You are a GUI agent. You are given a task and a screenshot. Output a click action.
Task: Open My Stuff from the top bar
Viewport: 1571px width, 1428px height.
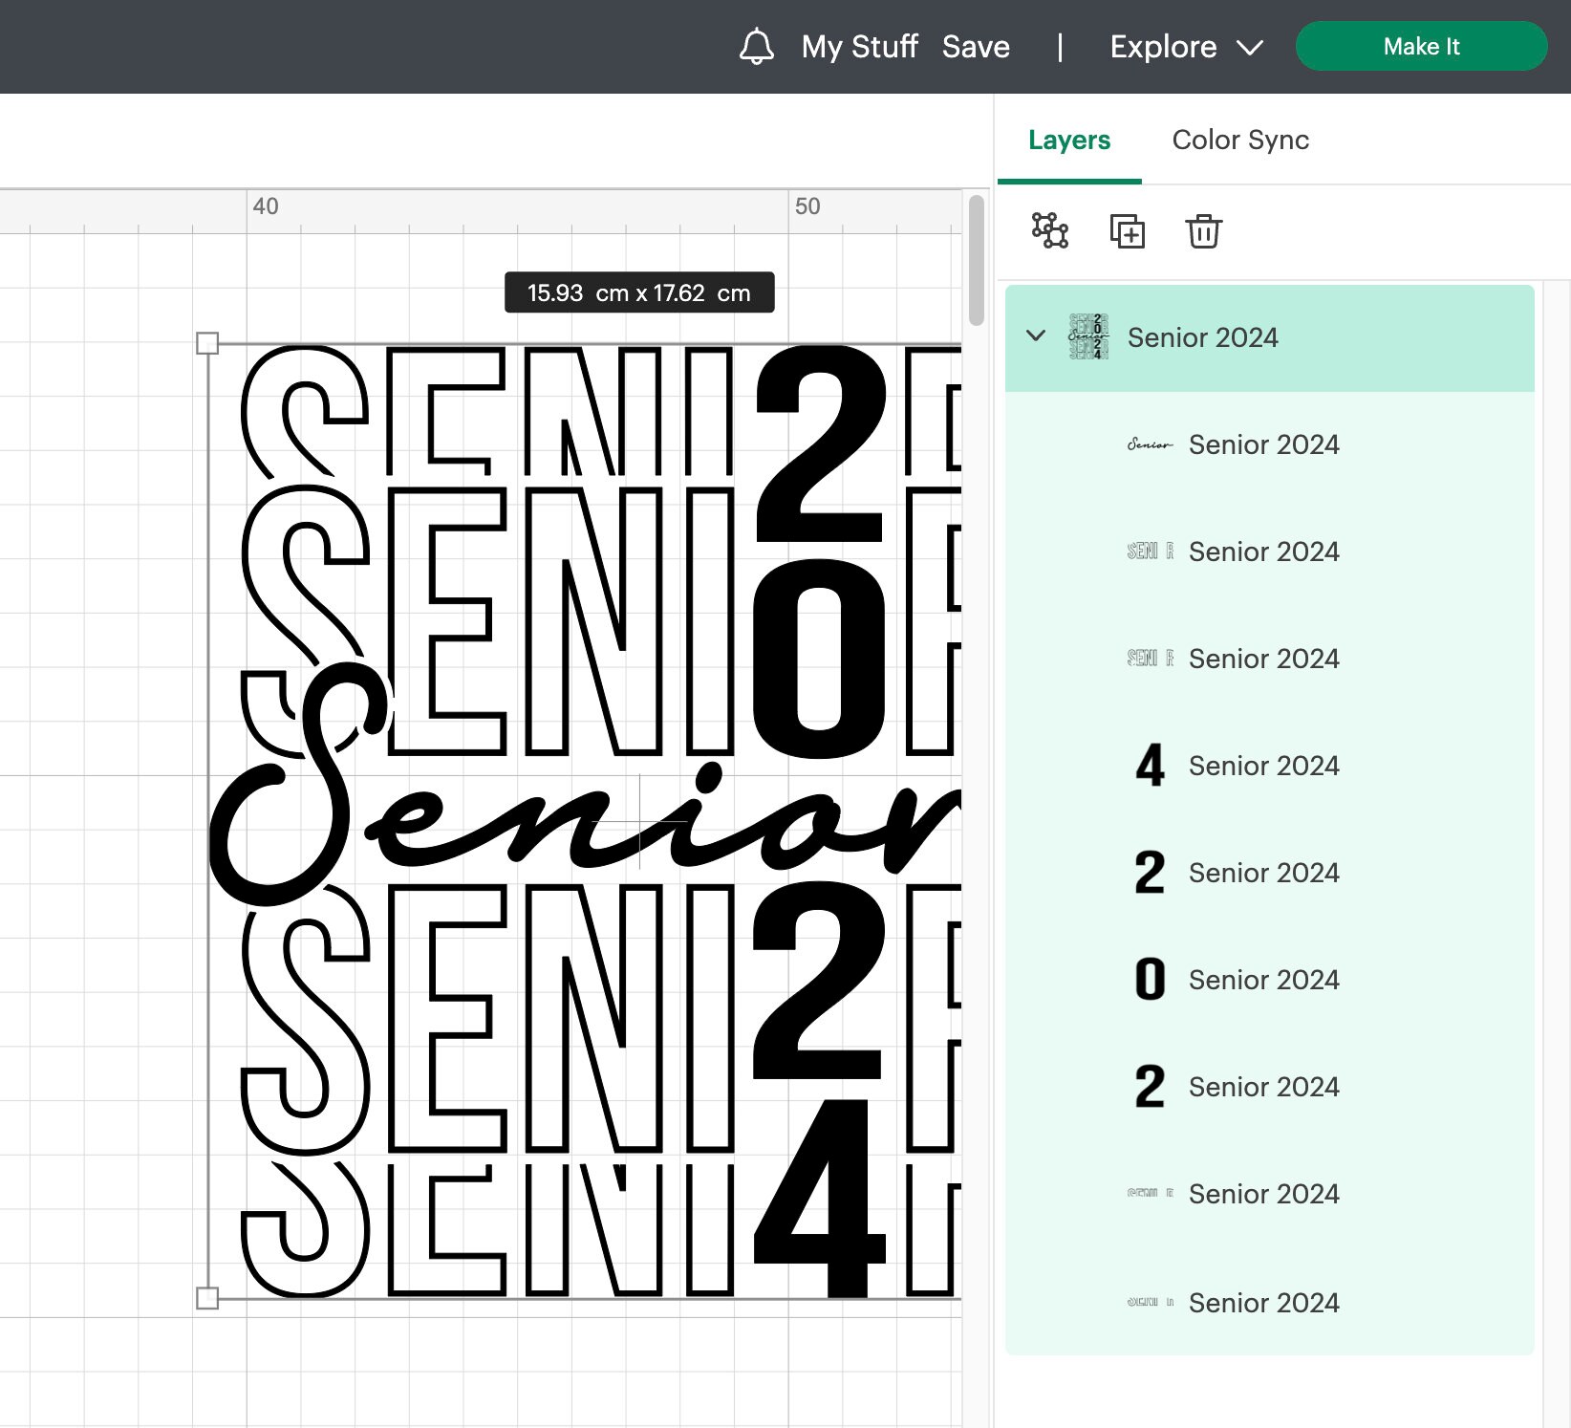pos(857,46)
